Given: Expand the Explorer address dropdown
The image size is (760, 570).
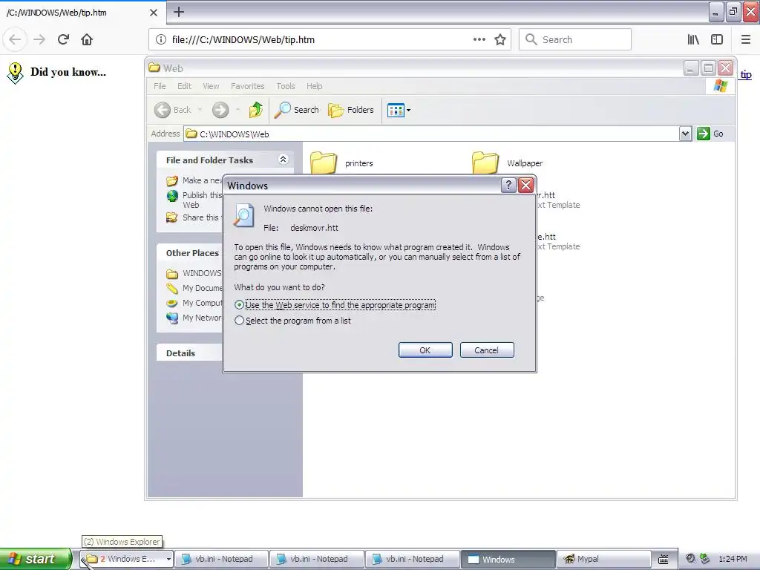Looking at the screenshot, I should 685,134.
